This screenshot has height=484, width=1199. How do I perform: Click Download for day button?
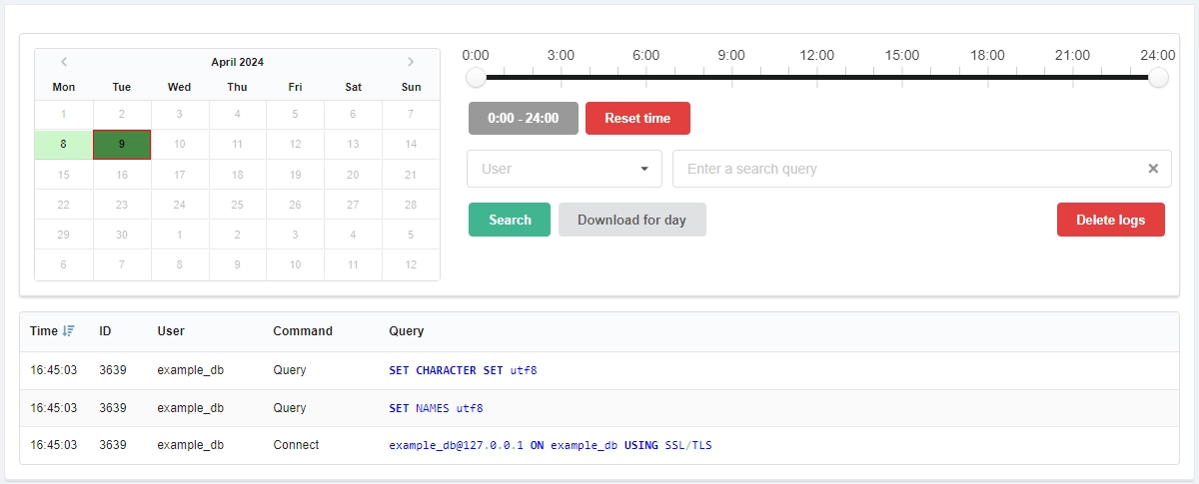(631, 220)
